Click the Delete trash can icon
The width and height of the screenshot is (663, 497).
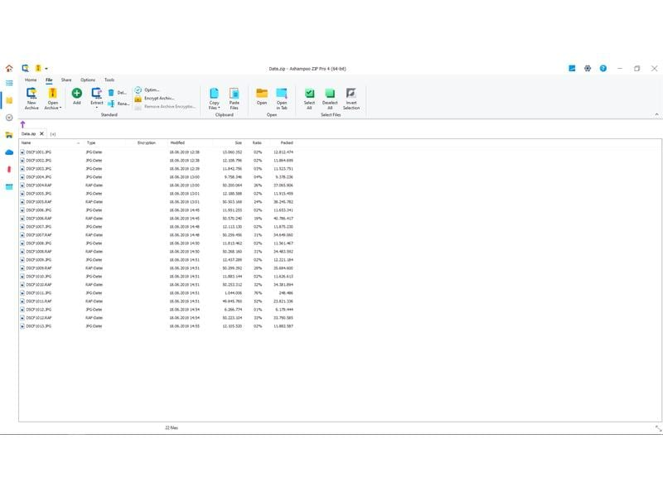pyautogui.click(x=111, y=93)
